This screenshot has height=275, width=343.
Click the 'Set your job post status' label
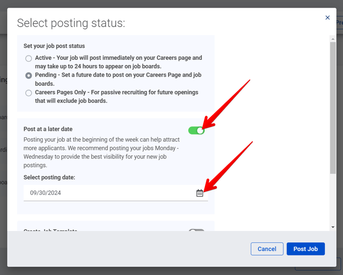point(54,46)
